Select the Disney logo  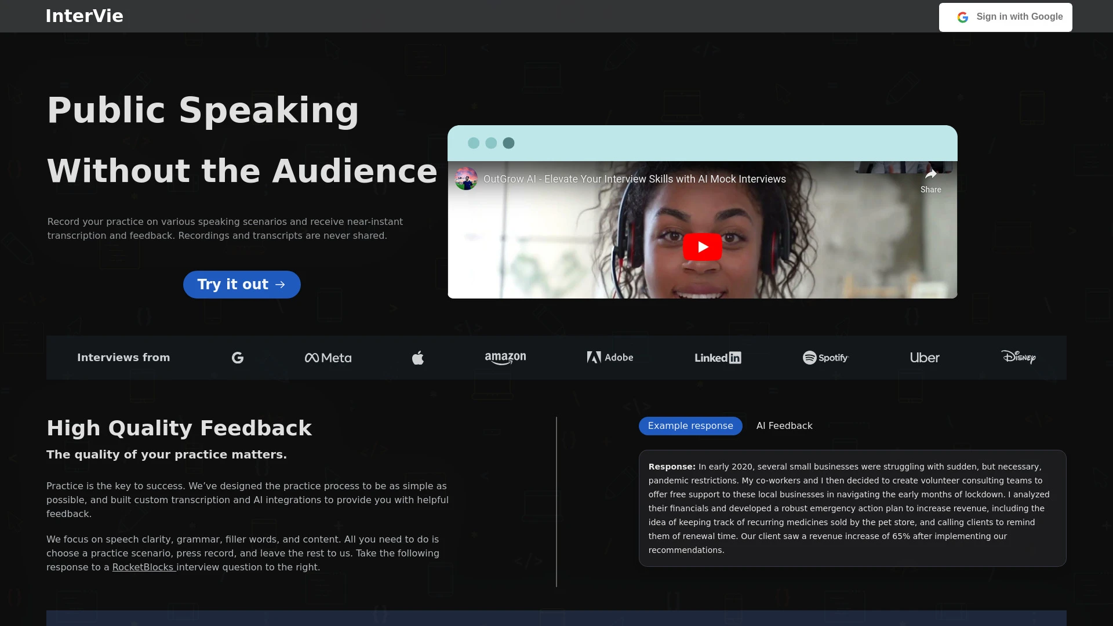click(x=1018, y=358)
